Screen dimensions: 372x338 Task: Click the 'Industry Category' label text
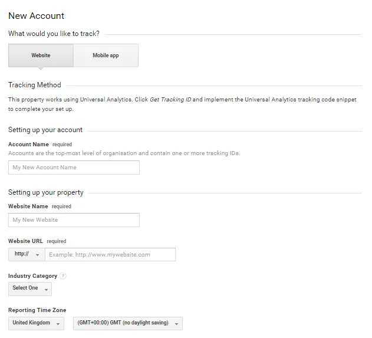coord(32,276)
